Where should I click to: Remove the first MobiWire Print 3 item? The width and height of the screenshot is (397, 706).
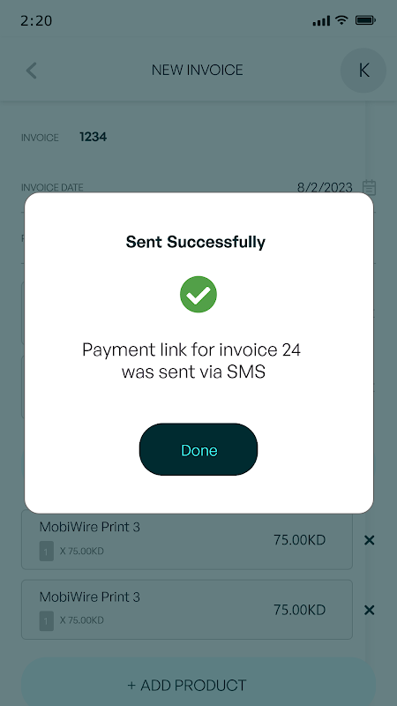[369, 540]
